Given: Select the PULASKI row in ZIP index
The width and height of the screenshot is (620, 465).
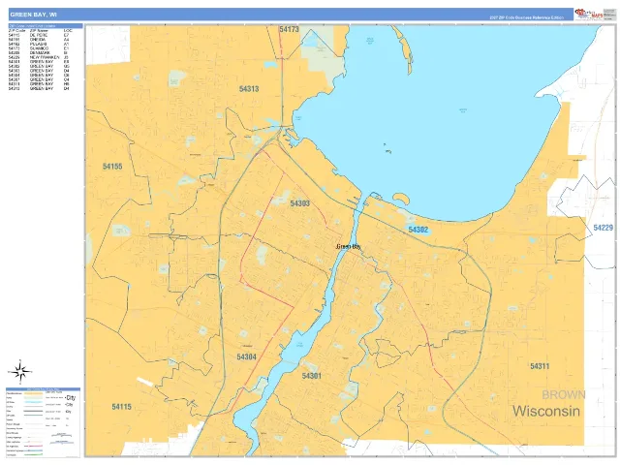Looking at the screenshot, I should (39, 44).
